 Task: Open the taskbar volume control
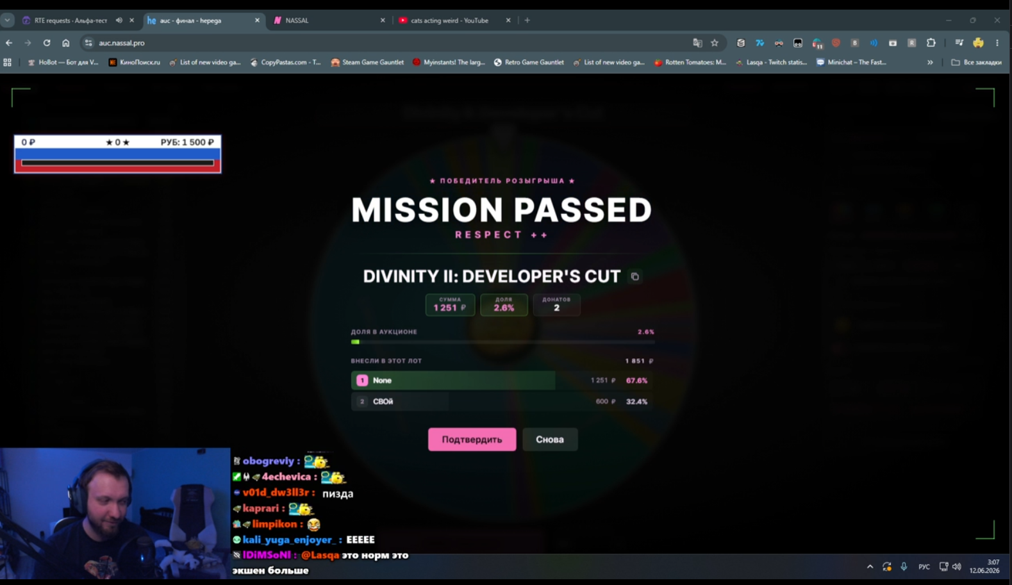coord(957,566)
